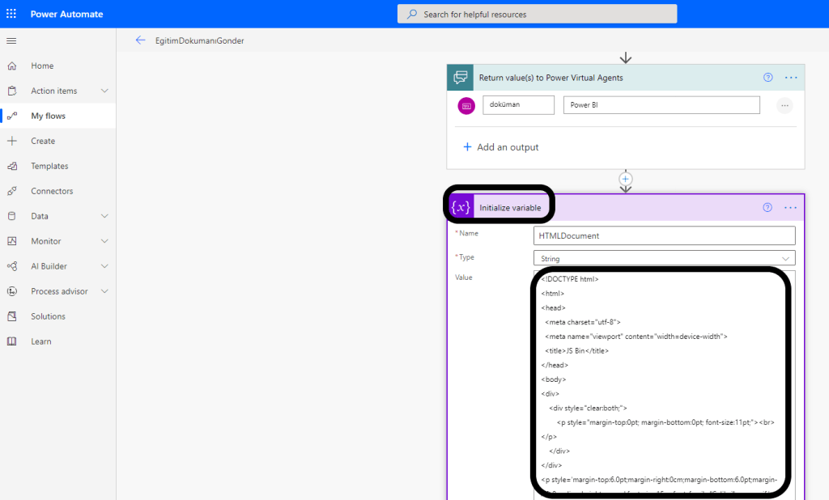Click the search for helpful resources box
Viewport: 829px width, 500px height.
pyautogui.click(x=537, y=15)
